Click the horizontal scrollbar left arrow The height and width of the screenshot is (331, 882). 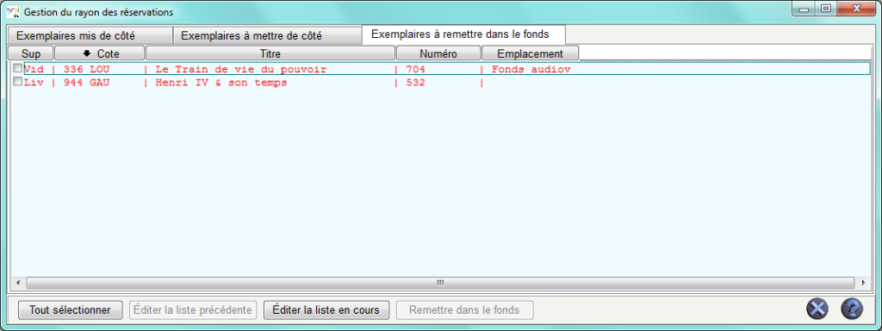point(18,282)
